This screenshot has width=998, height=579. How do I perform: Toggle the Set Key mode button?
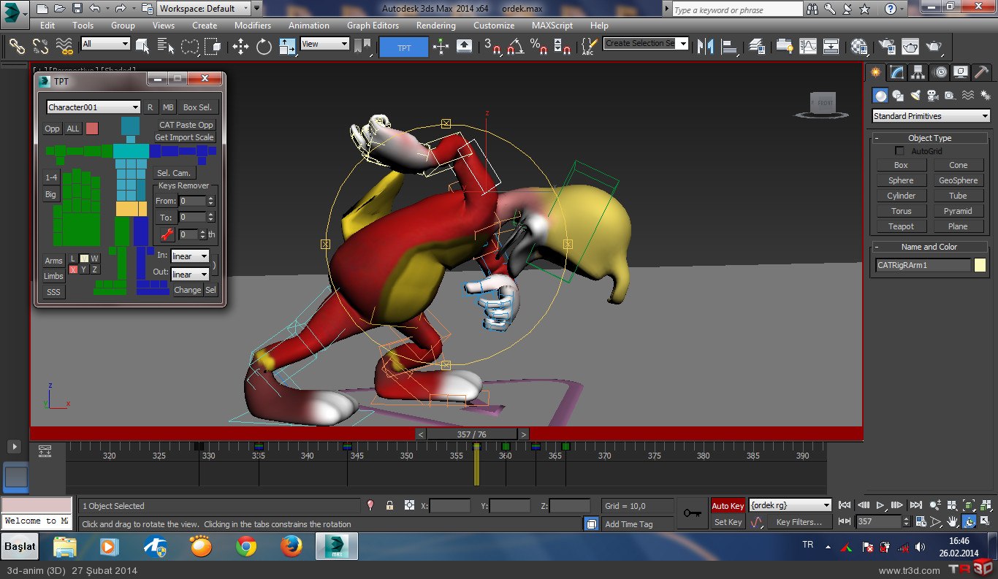(728, 522)
